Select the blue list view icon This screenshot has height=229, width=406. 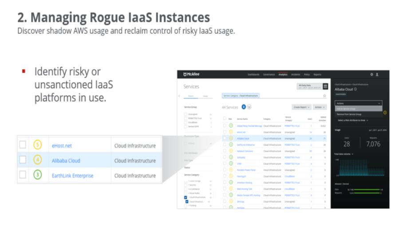pos(244,107)
